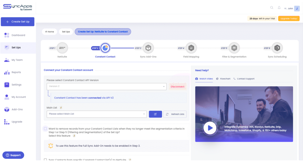Open the Constant Contact API Version dropdown
303x164 pixels.
pos(106,87)
